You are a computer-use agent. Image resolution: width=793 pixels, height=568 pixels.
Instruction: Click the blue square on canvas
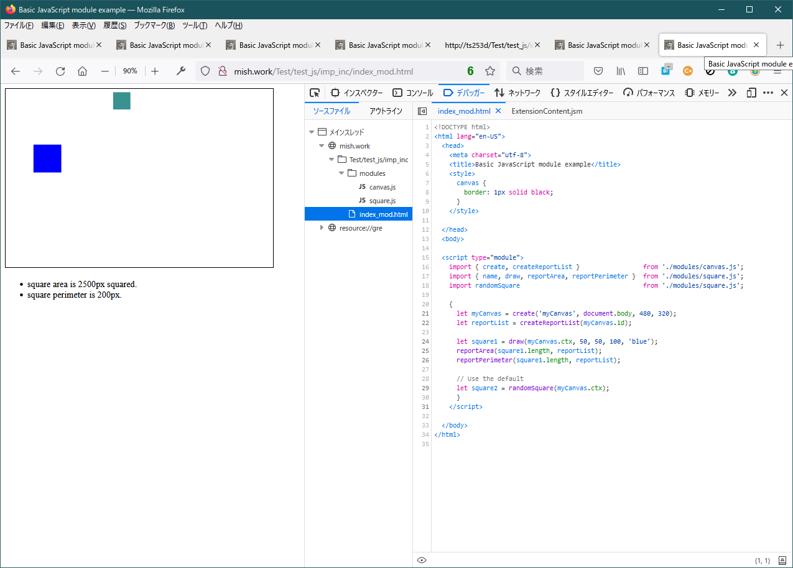click(x=47, y=158)
